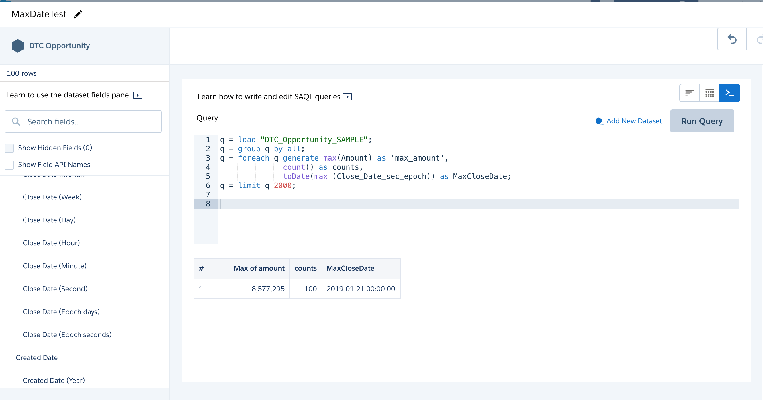The width and height of the screenshot is (763, 407).
Task: Toggle Show Hidden Fields checkbox
Action: pyautogui.click(x=9, y=148)
